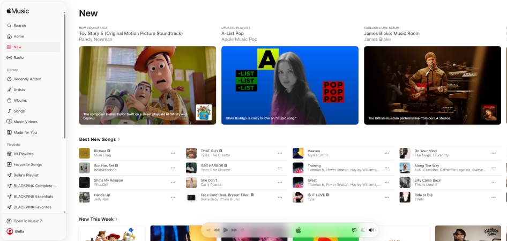The image size is (507, 241).
Task: Expand Best New Songs section chevron
Action: point(119,140)
